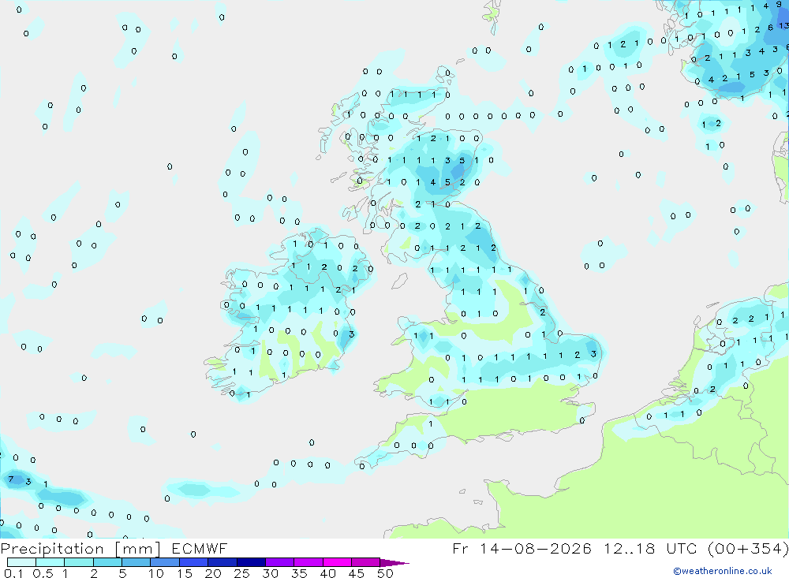Click the '20' legend scale label
The width and height of the screenshot is (789, 578).
213,573
